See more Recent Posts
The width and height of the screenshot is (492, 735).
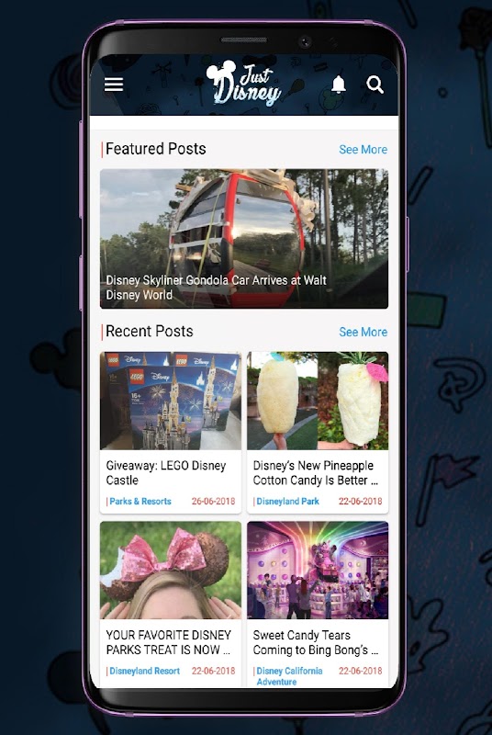363,332
